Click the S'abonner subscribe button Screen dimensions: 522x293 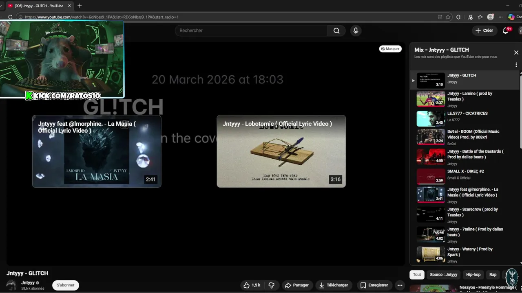pyautogui.click(x=65, y=285)
